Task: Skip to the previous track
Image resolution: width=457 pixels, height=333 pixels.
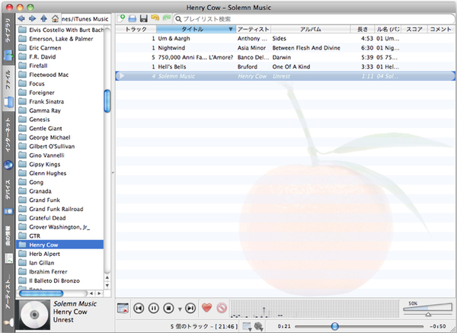Action: (x=139, y=308)
